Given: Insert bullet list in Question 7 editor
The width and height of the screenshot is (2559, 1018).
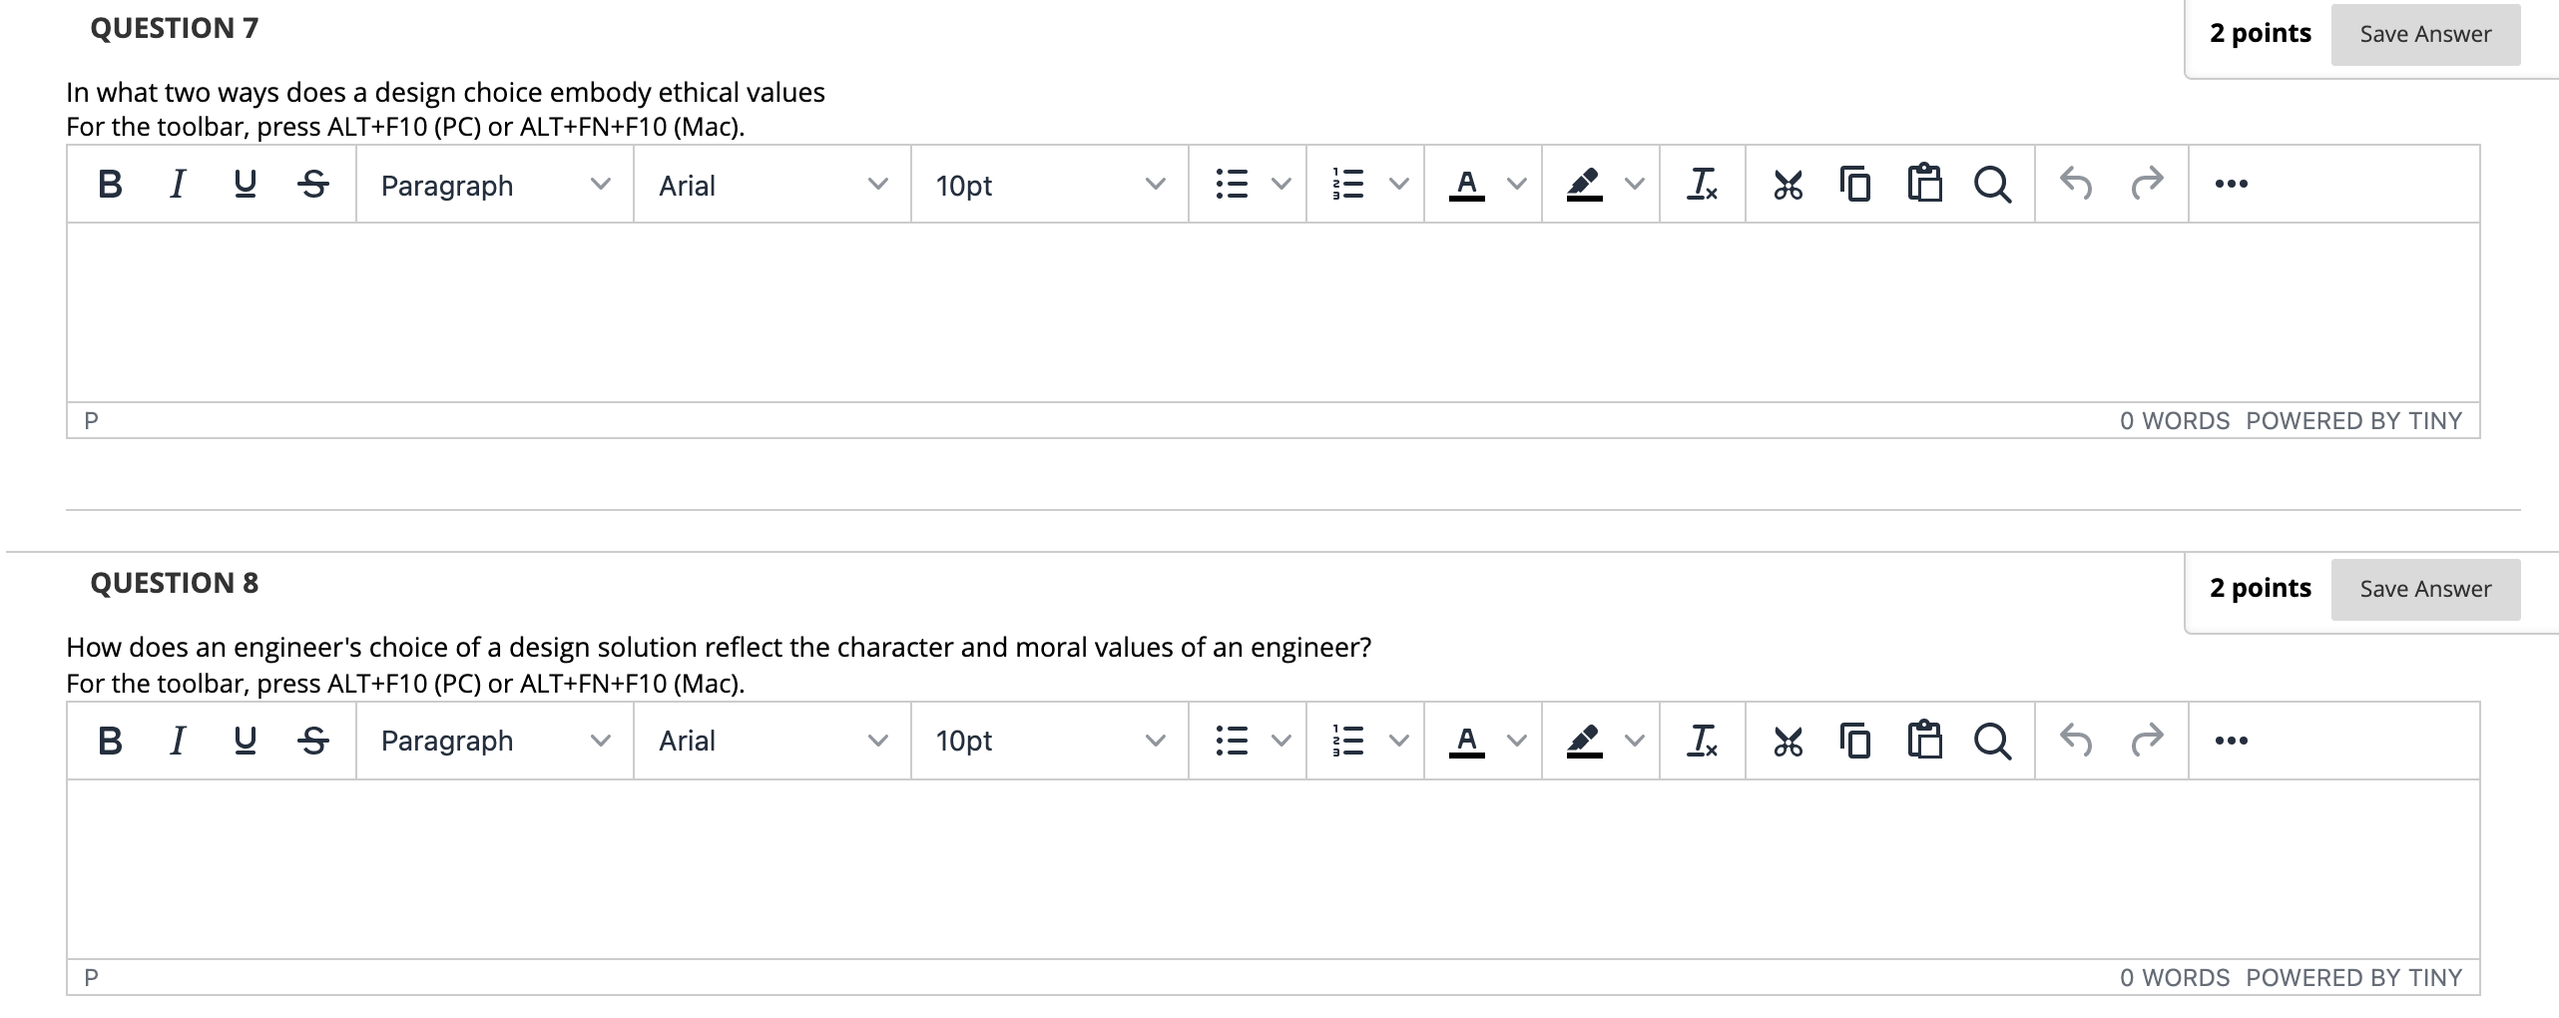Looking at the screenshot, I should (x=1233, y=185).
